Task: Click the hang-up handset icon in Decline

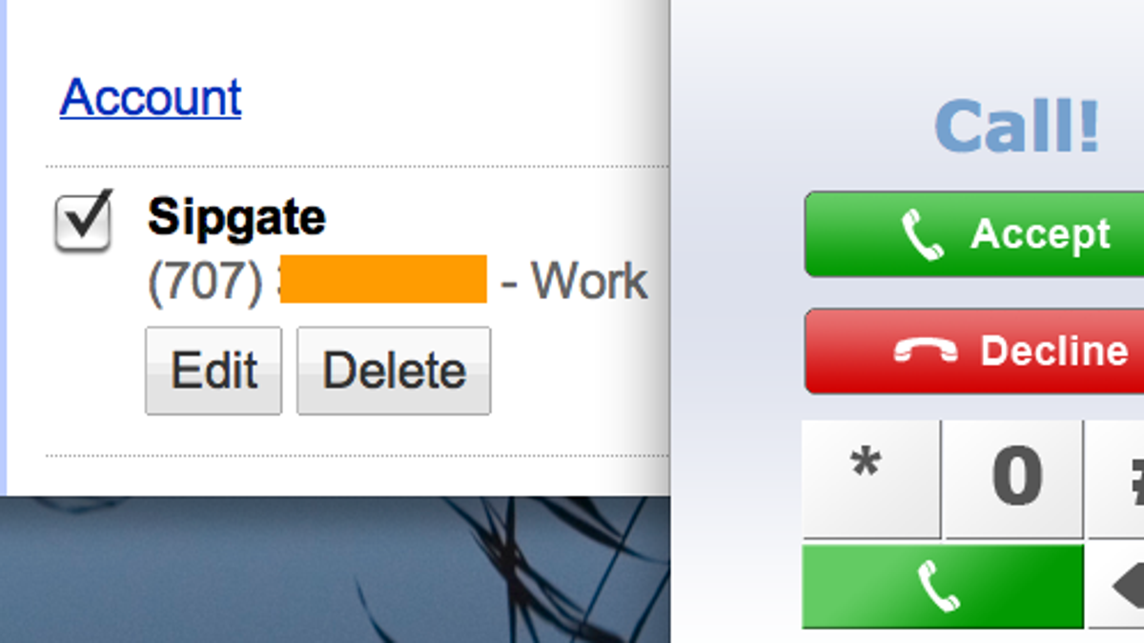Action: pos(926,352)
